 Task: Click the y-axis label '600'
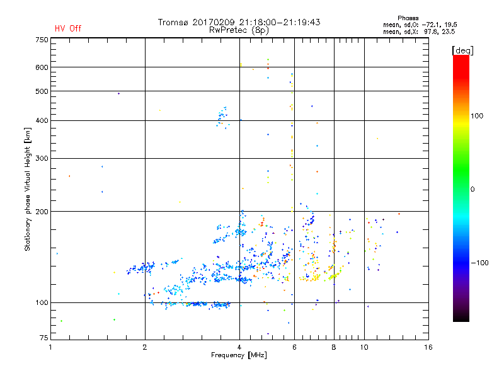[42, 67]
